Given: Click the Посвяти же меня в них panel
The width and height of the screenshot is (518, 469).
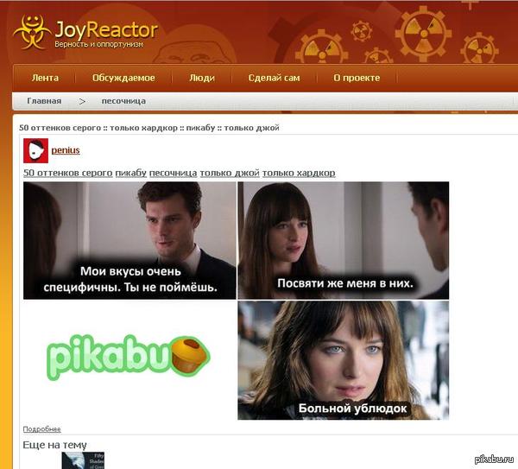Looking at the screenshot, I should click(344, 240).
